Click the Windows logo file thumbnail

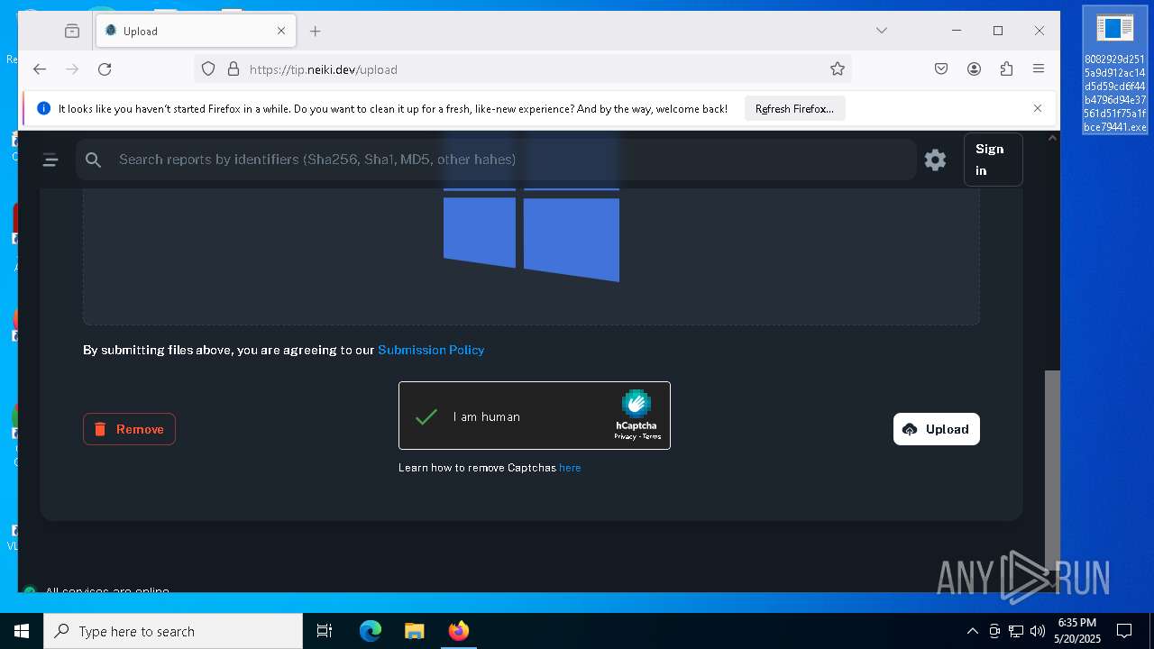[x=531, y=236]
